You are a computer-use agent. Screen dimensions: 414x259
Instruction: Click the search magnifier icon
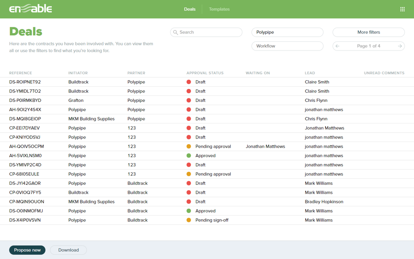[175, 32]
